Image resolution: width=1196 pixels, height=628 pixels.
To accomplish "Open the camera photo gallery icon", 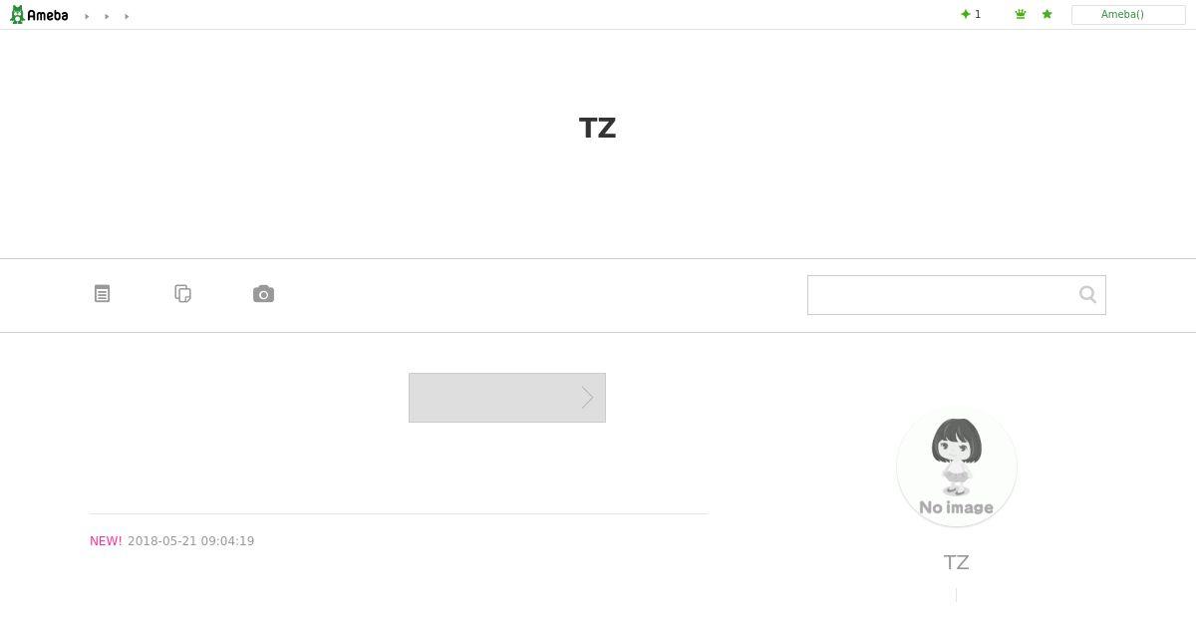I will pos(263,293).
